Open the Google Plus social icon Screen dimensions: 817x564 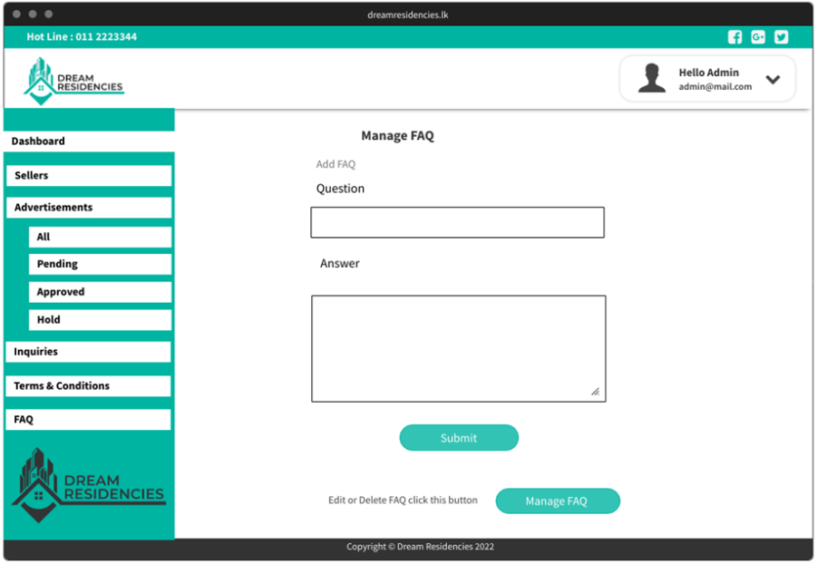[x=758, y=37]
